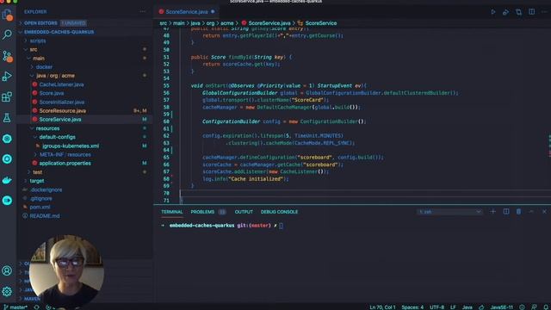Open Explorer panel More Actions ellipsis
The height and width of the screenshot is (310, 551).
[143, 11]
